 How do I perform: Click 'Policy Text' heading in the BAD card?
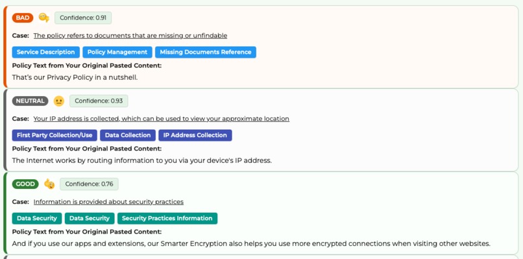(87, 66)
